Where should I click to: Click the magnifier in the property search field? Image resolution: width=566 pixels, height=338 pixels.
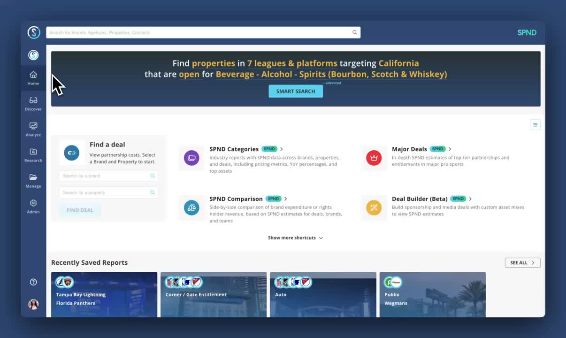coord(153,192)
